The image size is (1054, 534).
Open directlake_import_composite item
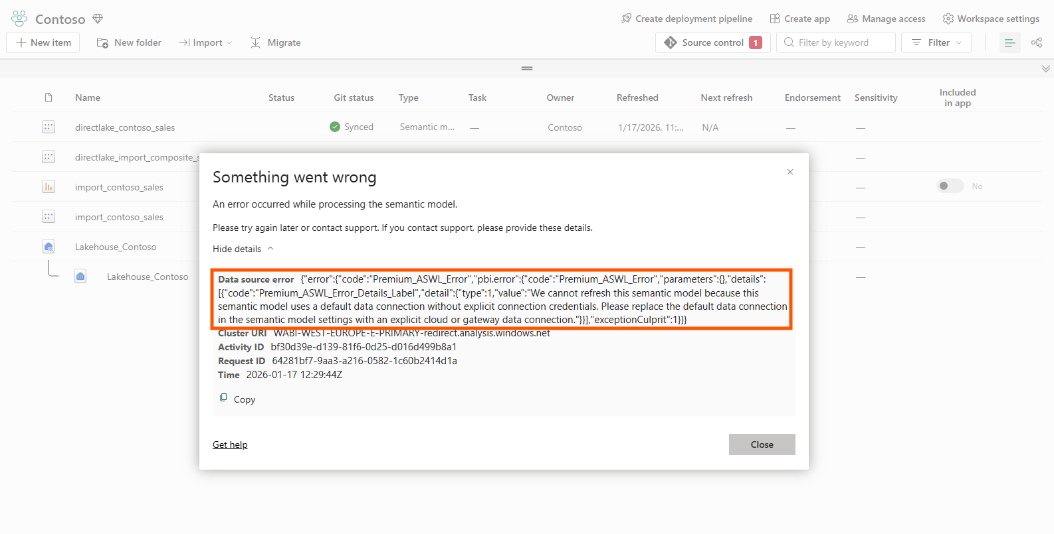tap(136, 157)
